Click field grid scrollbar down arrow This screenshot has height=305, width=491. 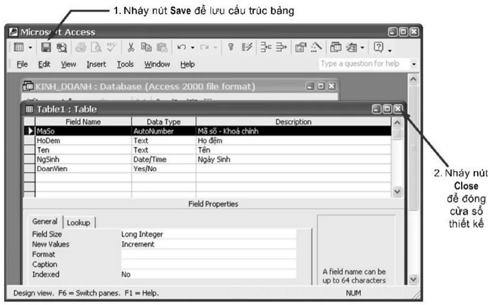pos(397,191)
